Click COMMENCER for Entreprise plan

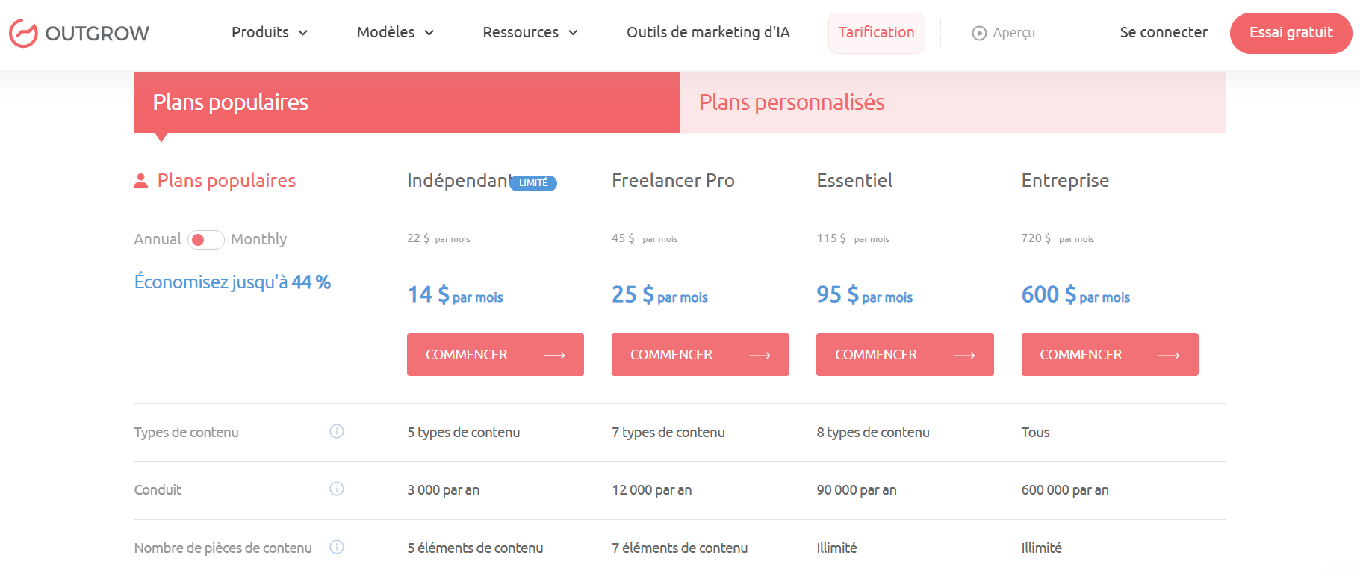1110,354
